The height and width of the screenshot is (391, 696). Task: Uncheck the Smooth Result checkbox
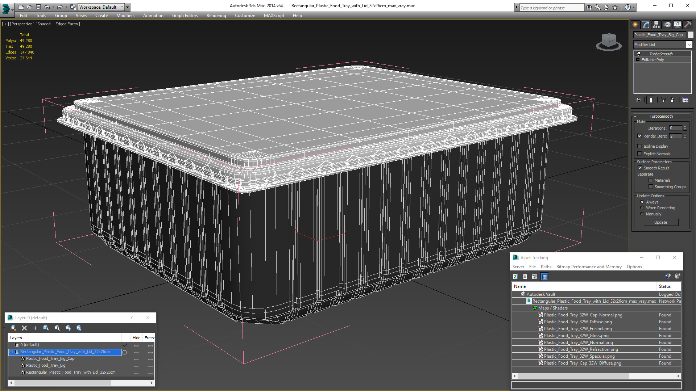pos(640,168)
